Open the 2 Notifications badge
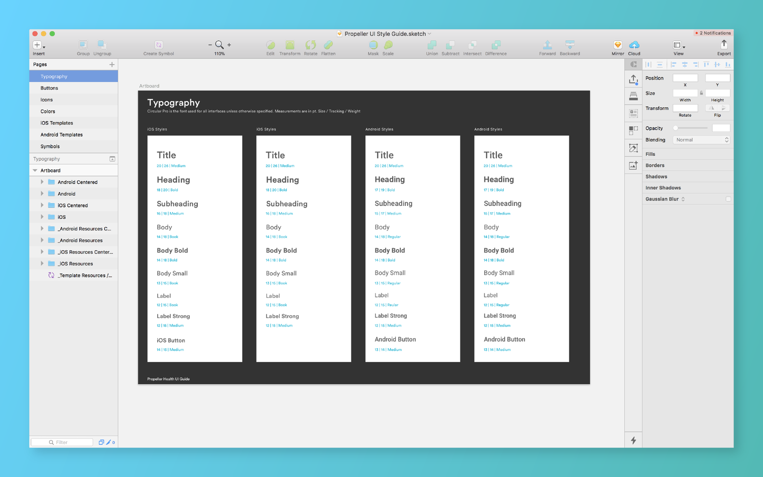The image size is (763, 477). click(713, 33)
